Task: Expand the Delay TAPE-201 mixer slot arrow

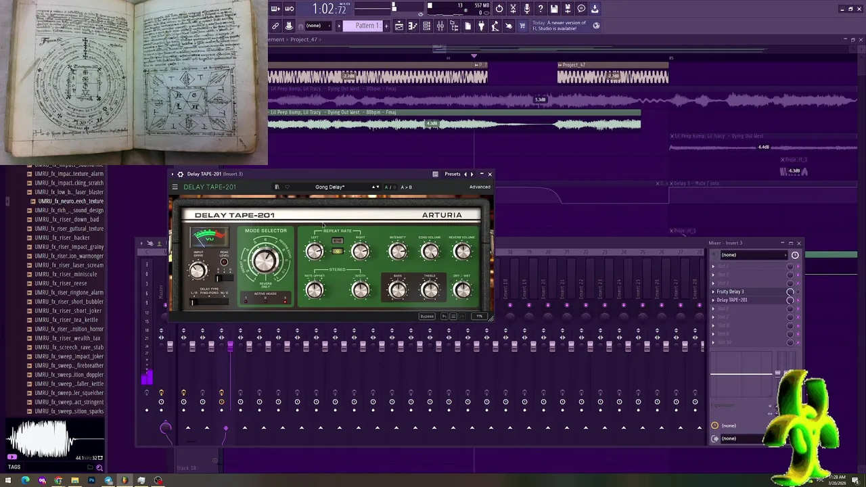Action: click(713, 300)
